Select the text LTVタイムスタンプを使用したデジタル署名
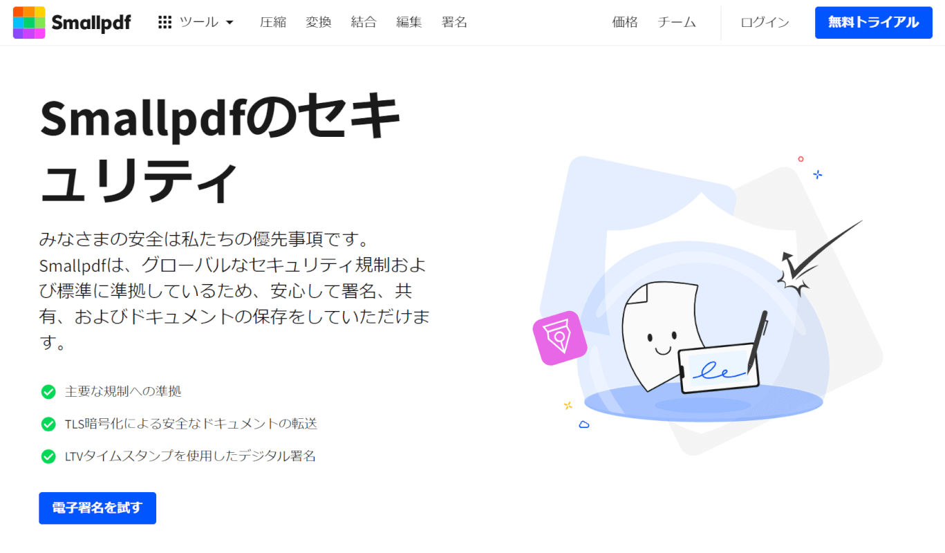This screenshot has height=553, width=945. click(190, 456)
